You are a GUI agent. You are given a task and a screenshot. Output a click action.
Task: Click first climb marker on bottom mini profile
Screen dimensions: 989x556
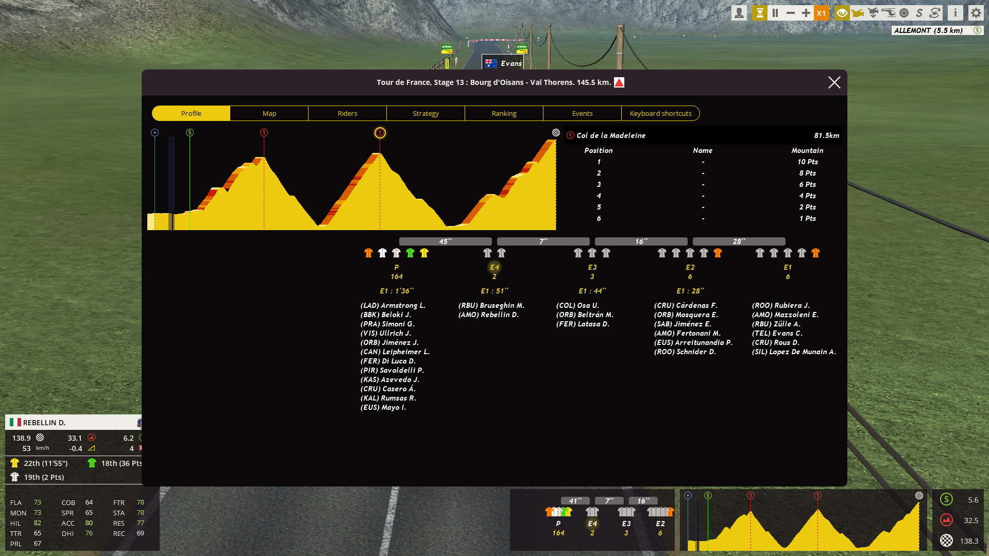pos(751,495)
